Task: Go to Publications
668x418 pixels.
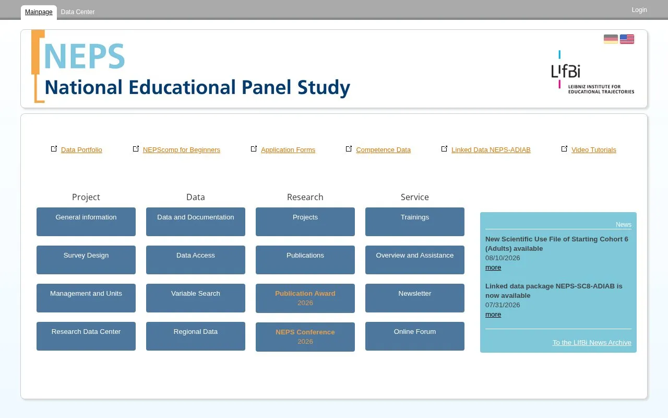Action: pos(305,260)
